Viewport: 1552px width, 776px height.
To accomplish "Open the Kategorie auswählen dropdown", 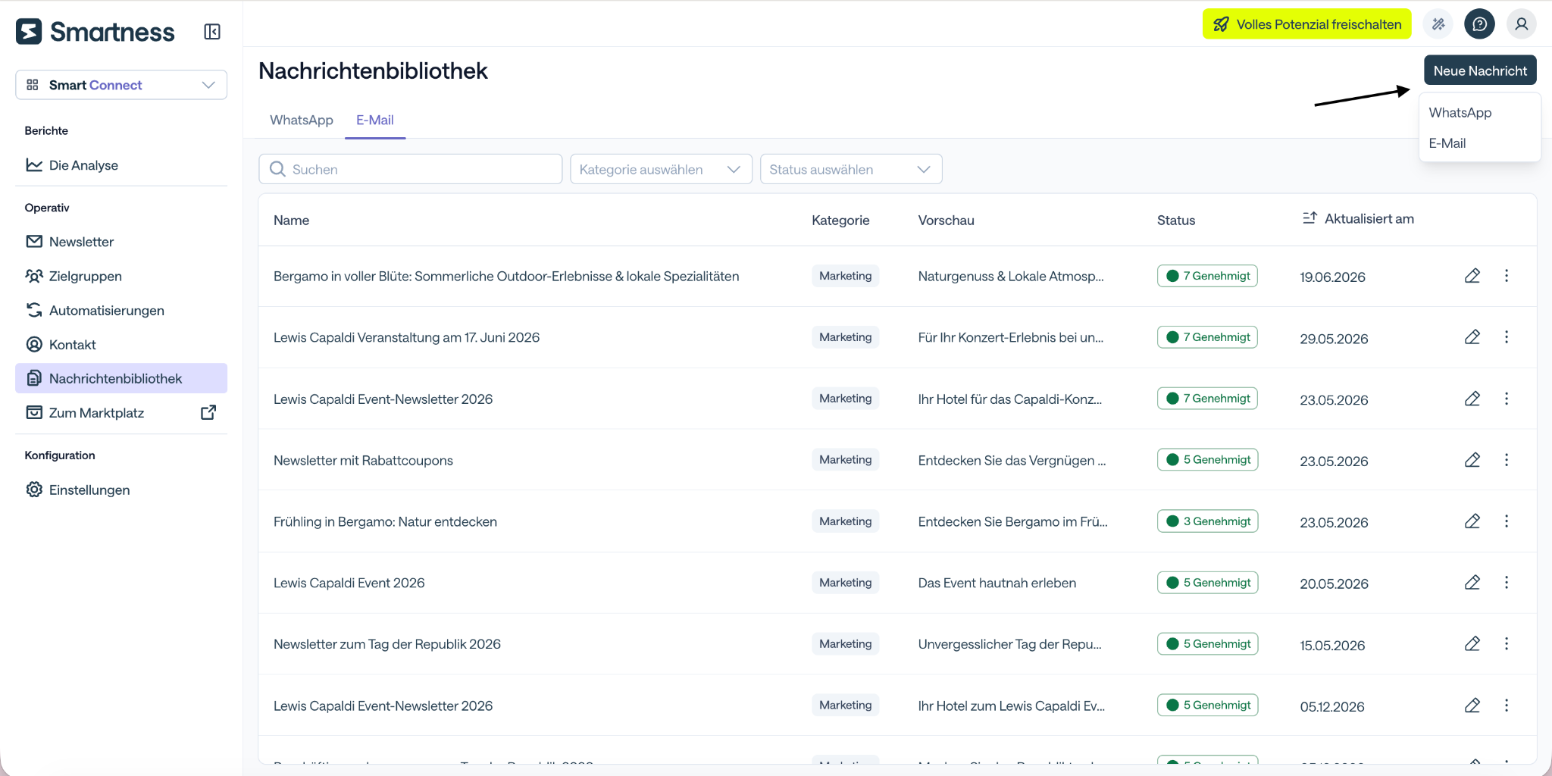I will coord(661,169).
